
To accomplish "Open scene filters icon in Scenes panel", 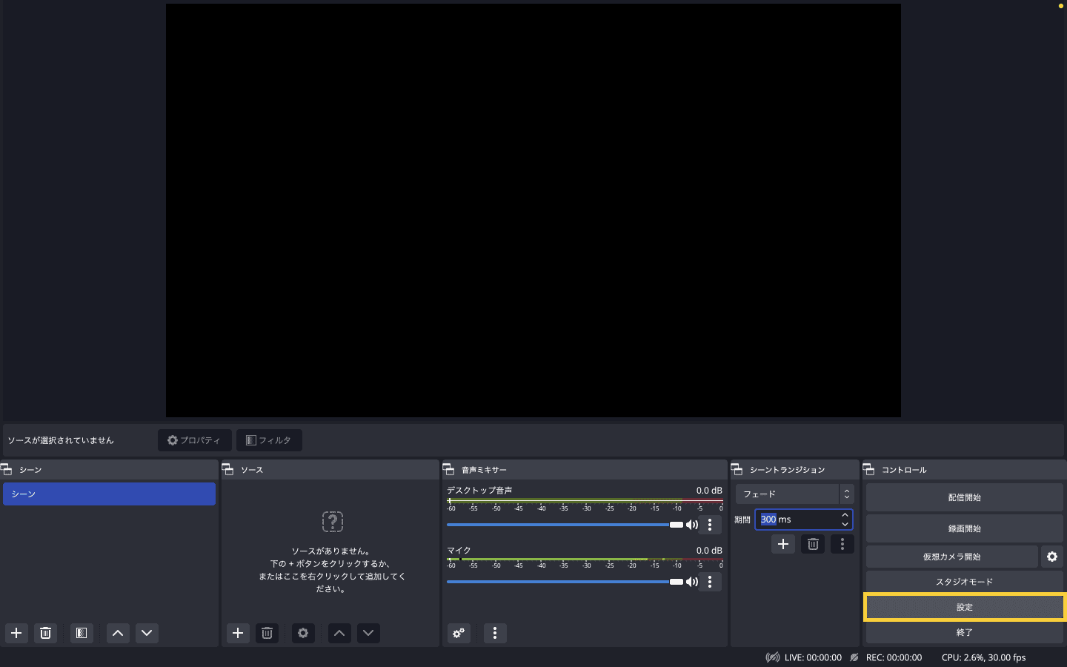I will click(x=82, y=633).
